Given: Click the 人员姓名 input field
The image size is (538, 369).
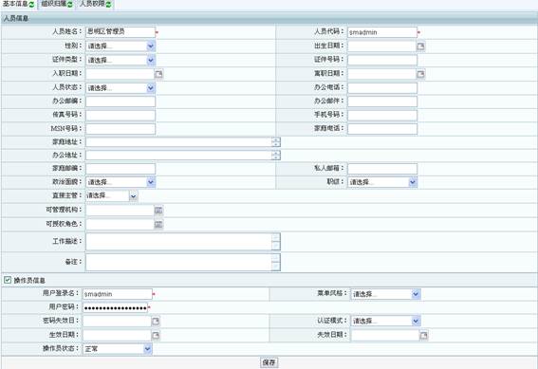Looking at the screenshot, I should [121, 32].
